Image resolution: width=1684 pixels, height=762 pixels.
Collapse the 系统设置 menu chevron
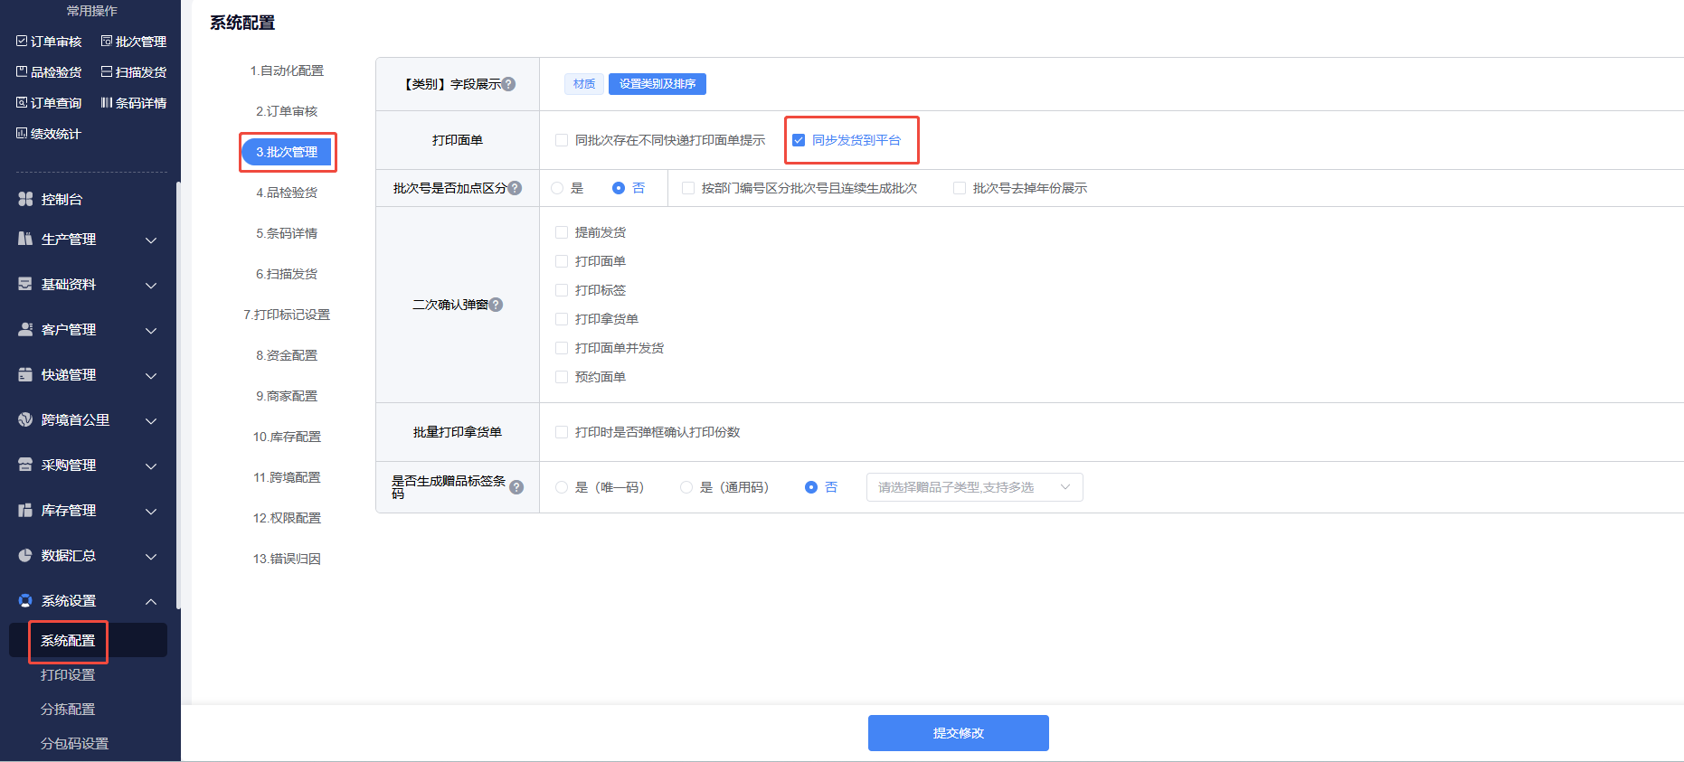click(151, 601)
